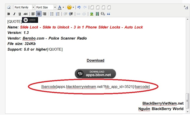Click the underlined Download heading

pos(95,60)
